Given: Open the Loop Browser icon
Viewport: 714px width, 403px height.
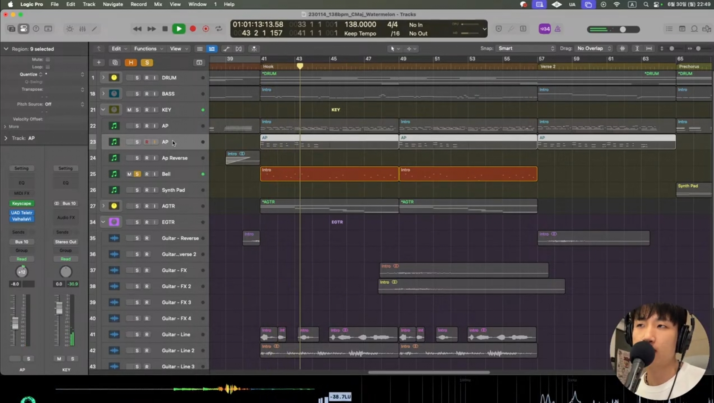Looking at the screenshot, I should [694, 29].
